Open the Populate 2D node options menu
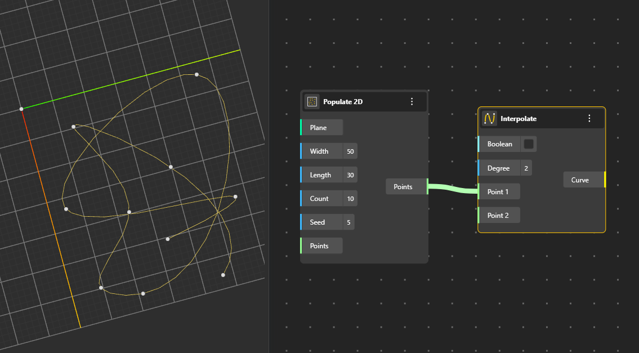Image resolution: width=639 pixels, height=353 pixels. (412, 101)
